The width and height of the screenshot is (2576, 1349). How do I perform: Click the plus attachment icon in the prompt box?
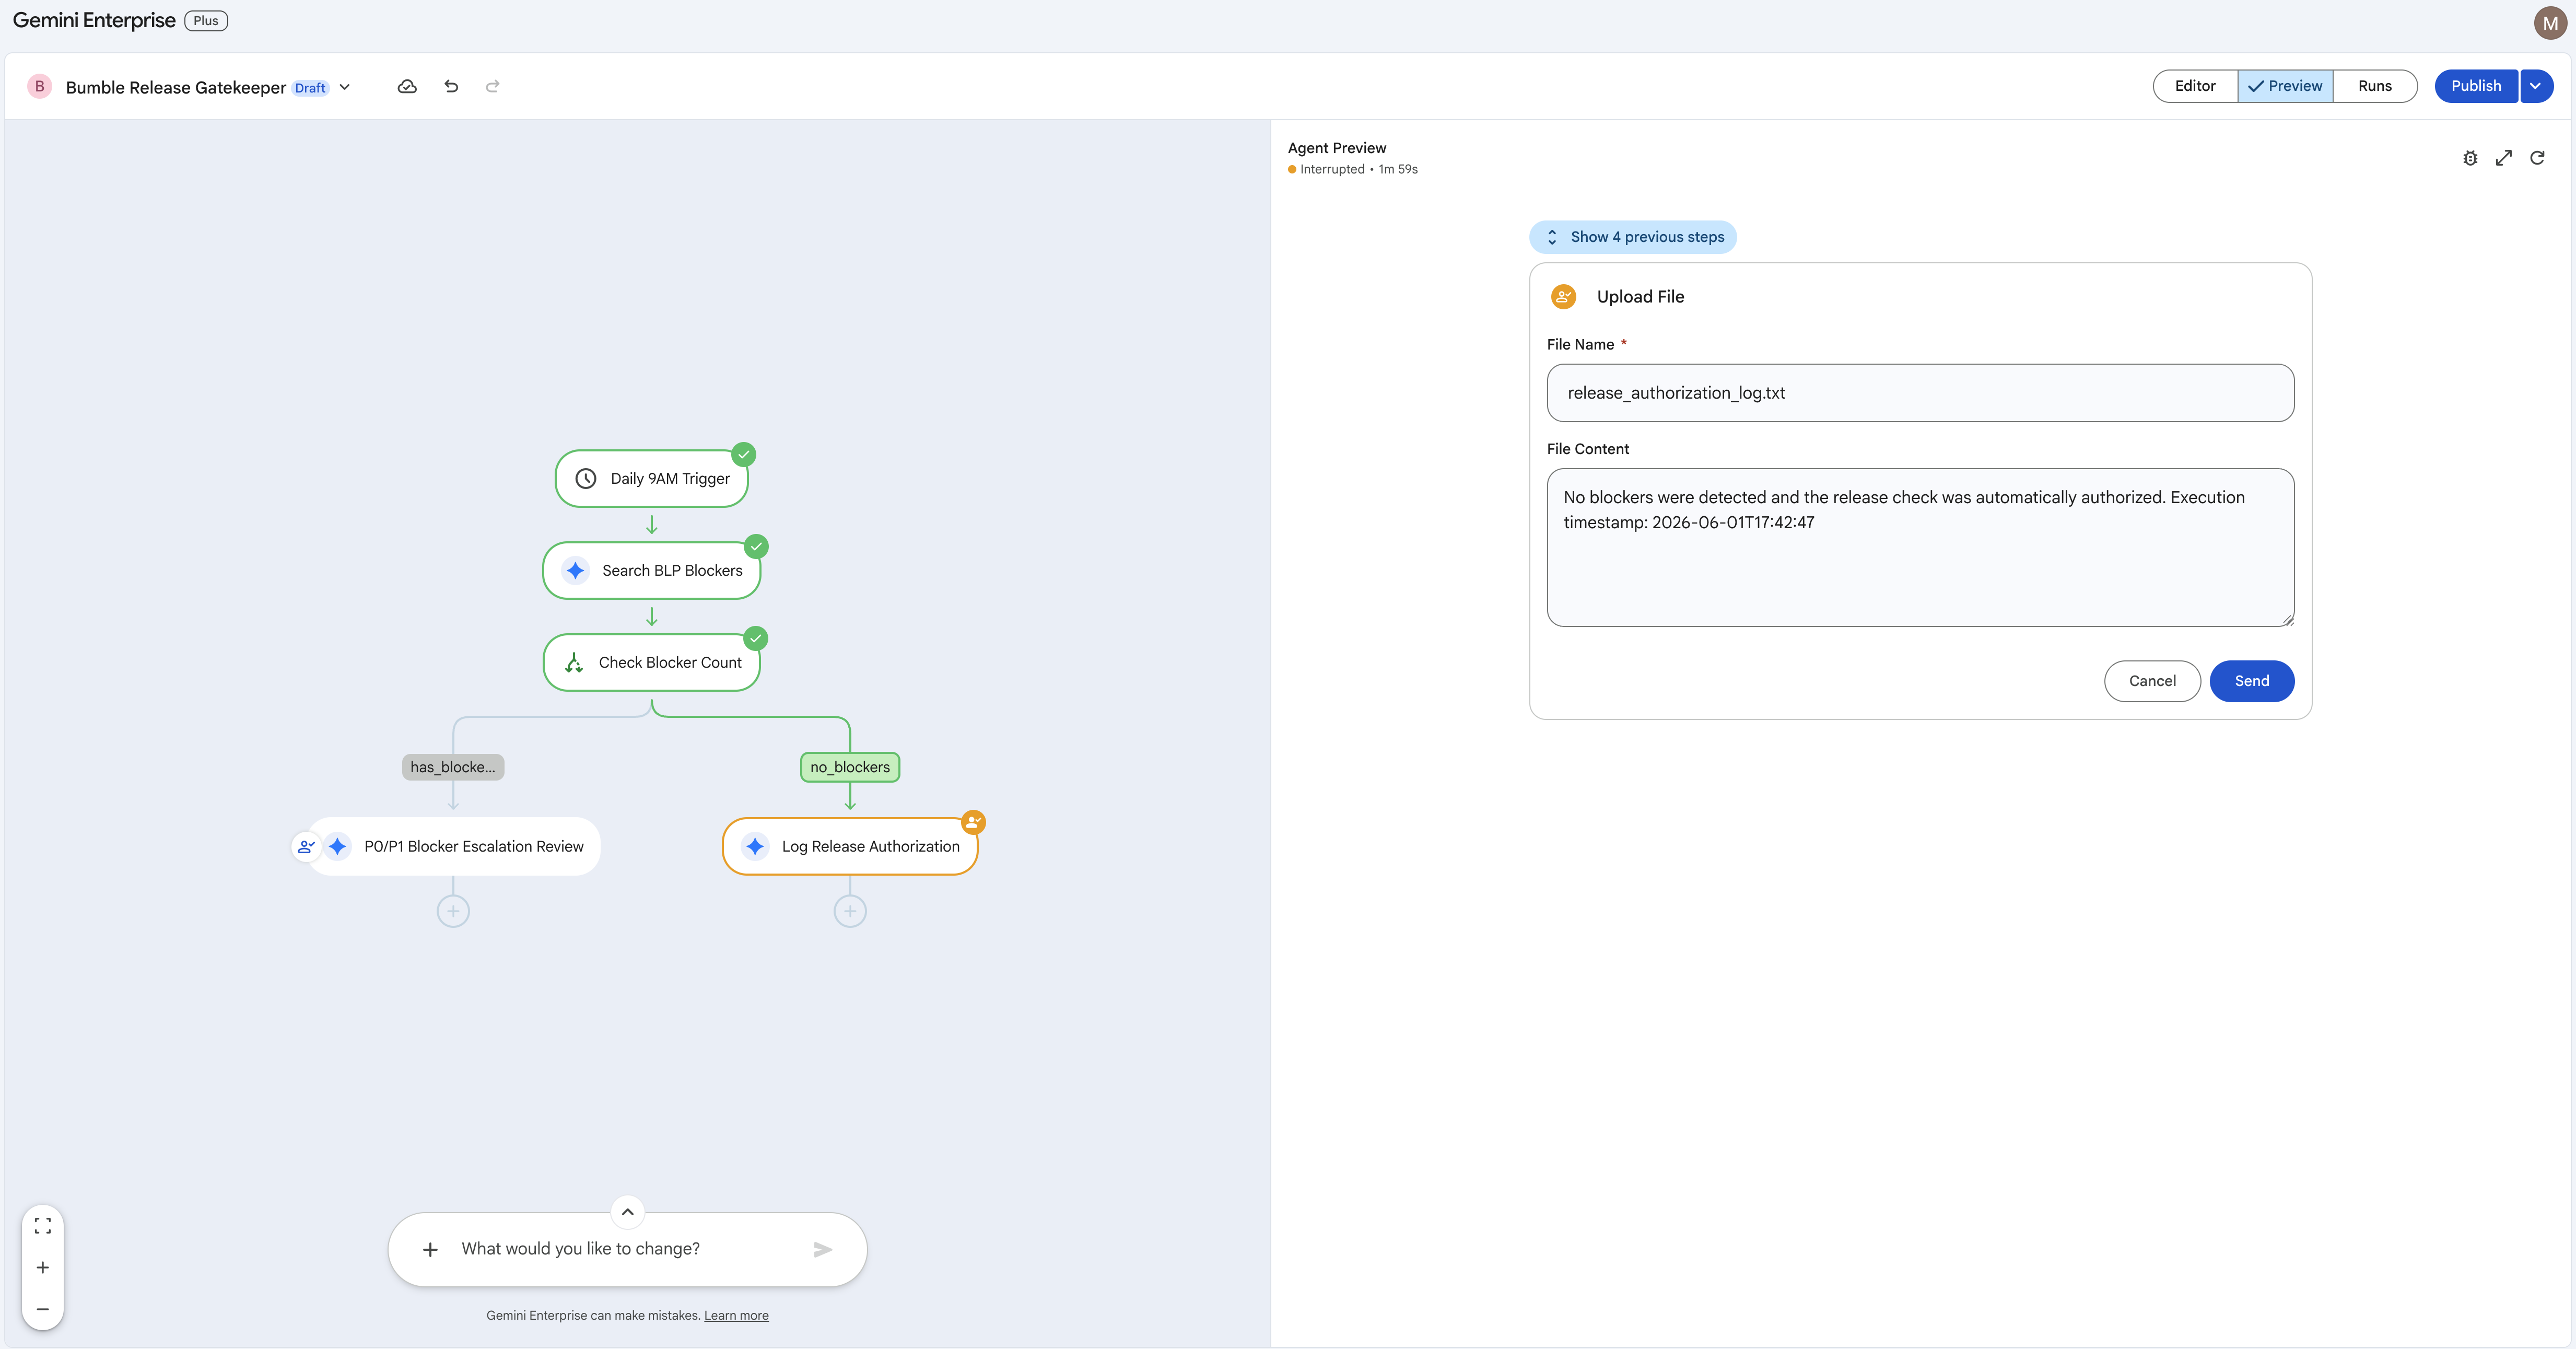click(430, 1249)
